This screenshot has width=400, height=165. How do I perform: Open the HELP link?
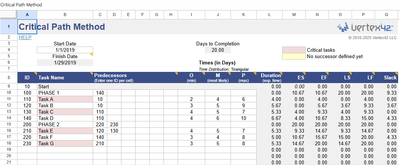[x=25, y=37]
